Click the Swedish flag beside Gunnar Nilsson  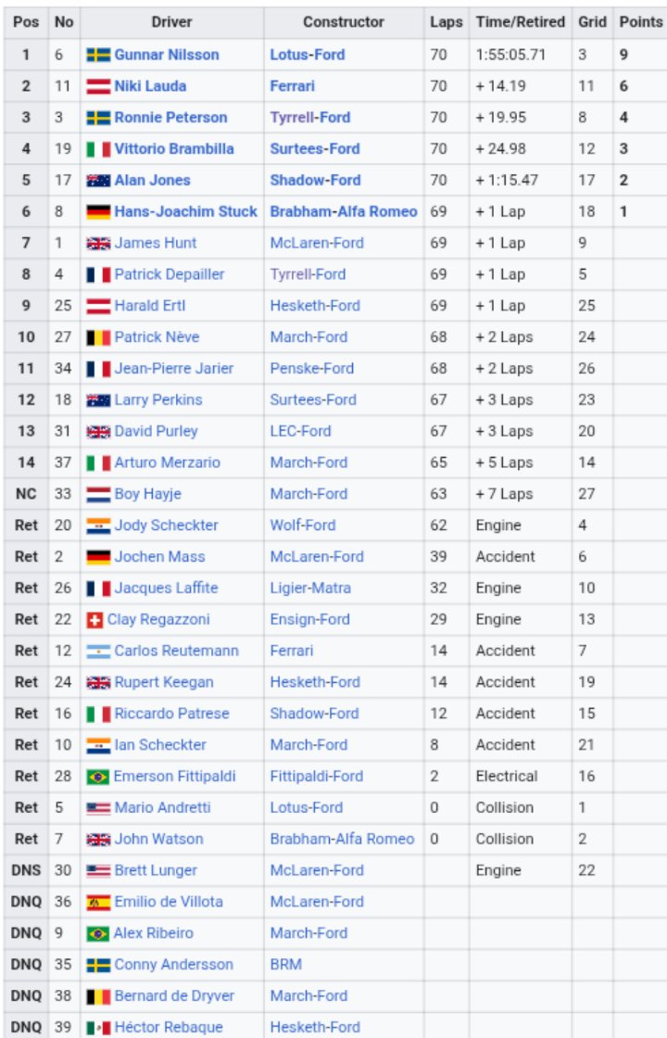tap(98, 55)
